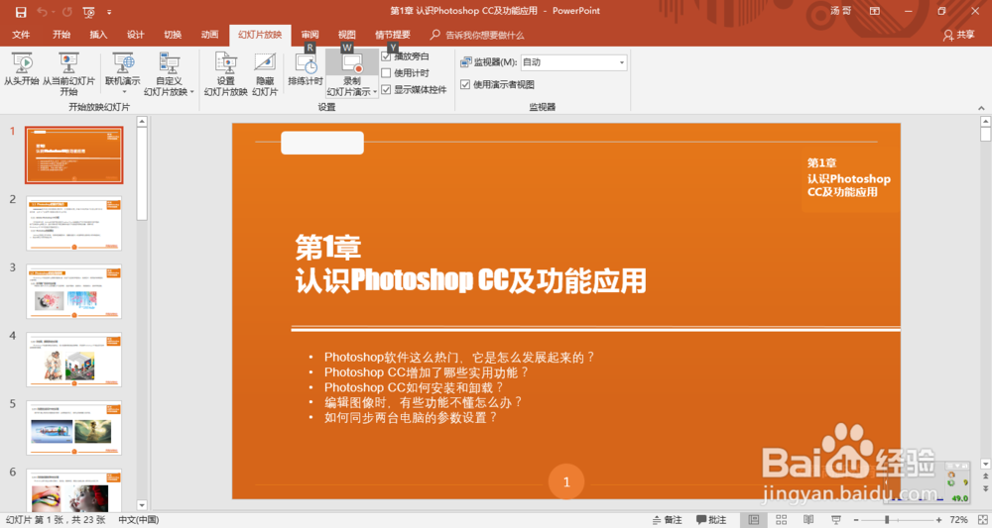
Task: Open Set Up Slide Show (设置幻灯片放映)
Action: coord(226,74)
